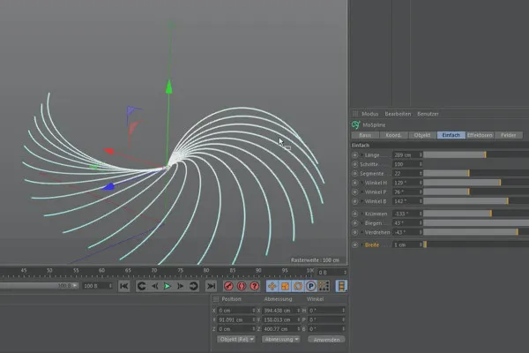Open the Benutzer menu

pos(428,114)
